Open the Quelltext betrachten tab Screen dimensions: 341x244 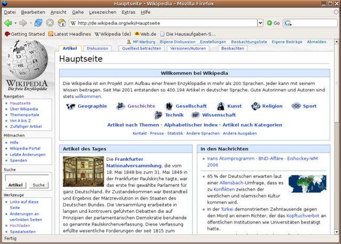tap(142, 49)
